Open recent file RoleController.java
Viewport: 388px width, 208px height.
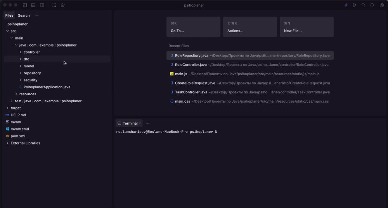click(250, 65)
